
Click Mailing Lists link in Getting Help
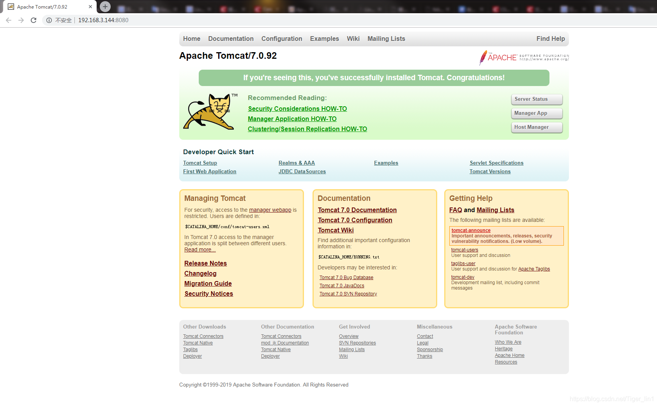click(495, 210)
